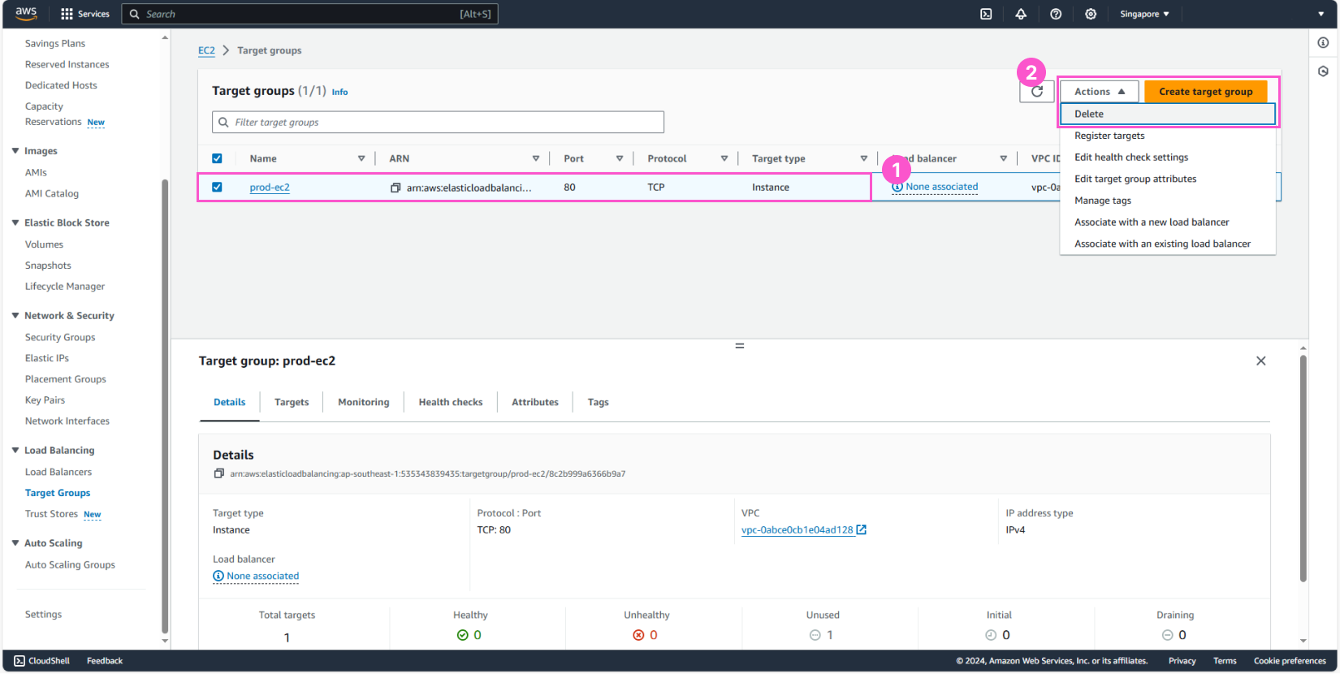Click the Filter target groups field
This screenshot has height=674, width=1340.
pyautogui.click(x=439, y=123)
